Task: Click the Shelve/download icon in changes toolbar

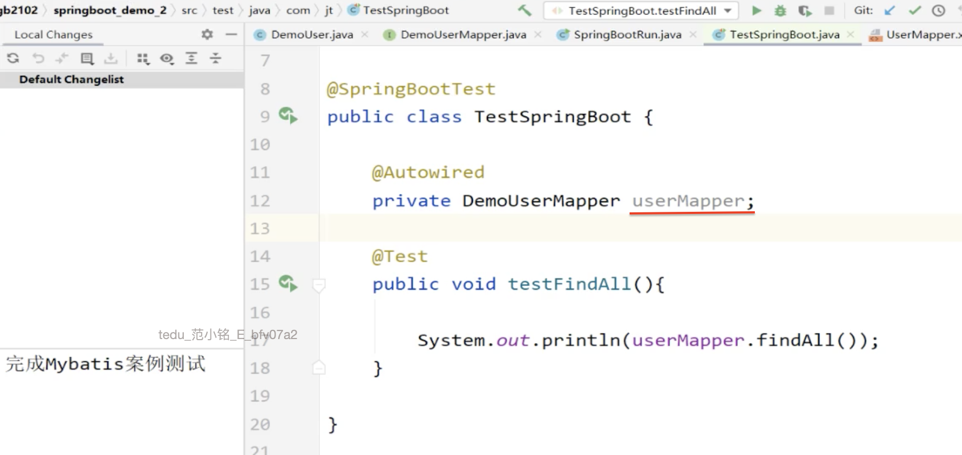Action: click(x=111, y=58)
